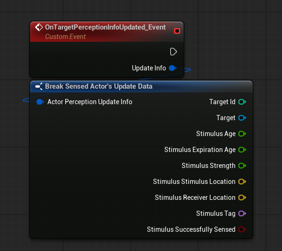Click the Stimulus Tag purple pin
Screen dimensions: 282x251
(242, 213)
